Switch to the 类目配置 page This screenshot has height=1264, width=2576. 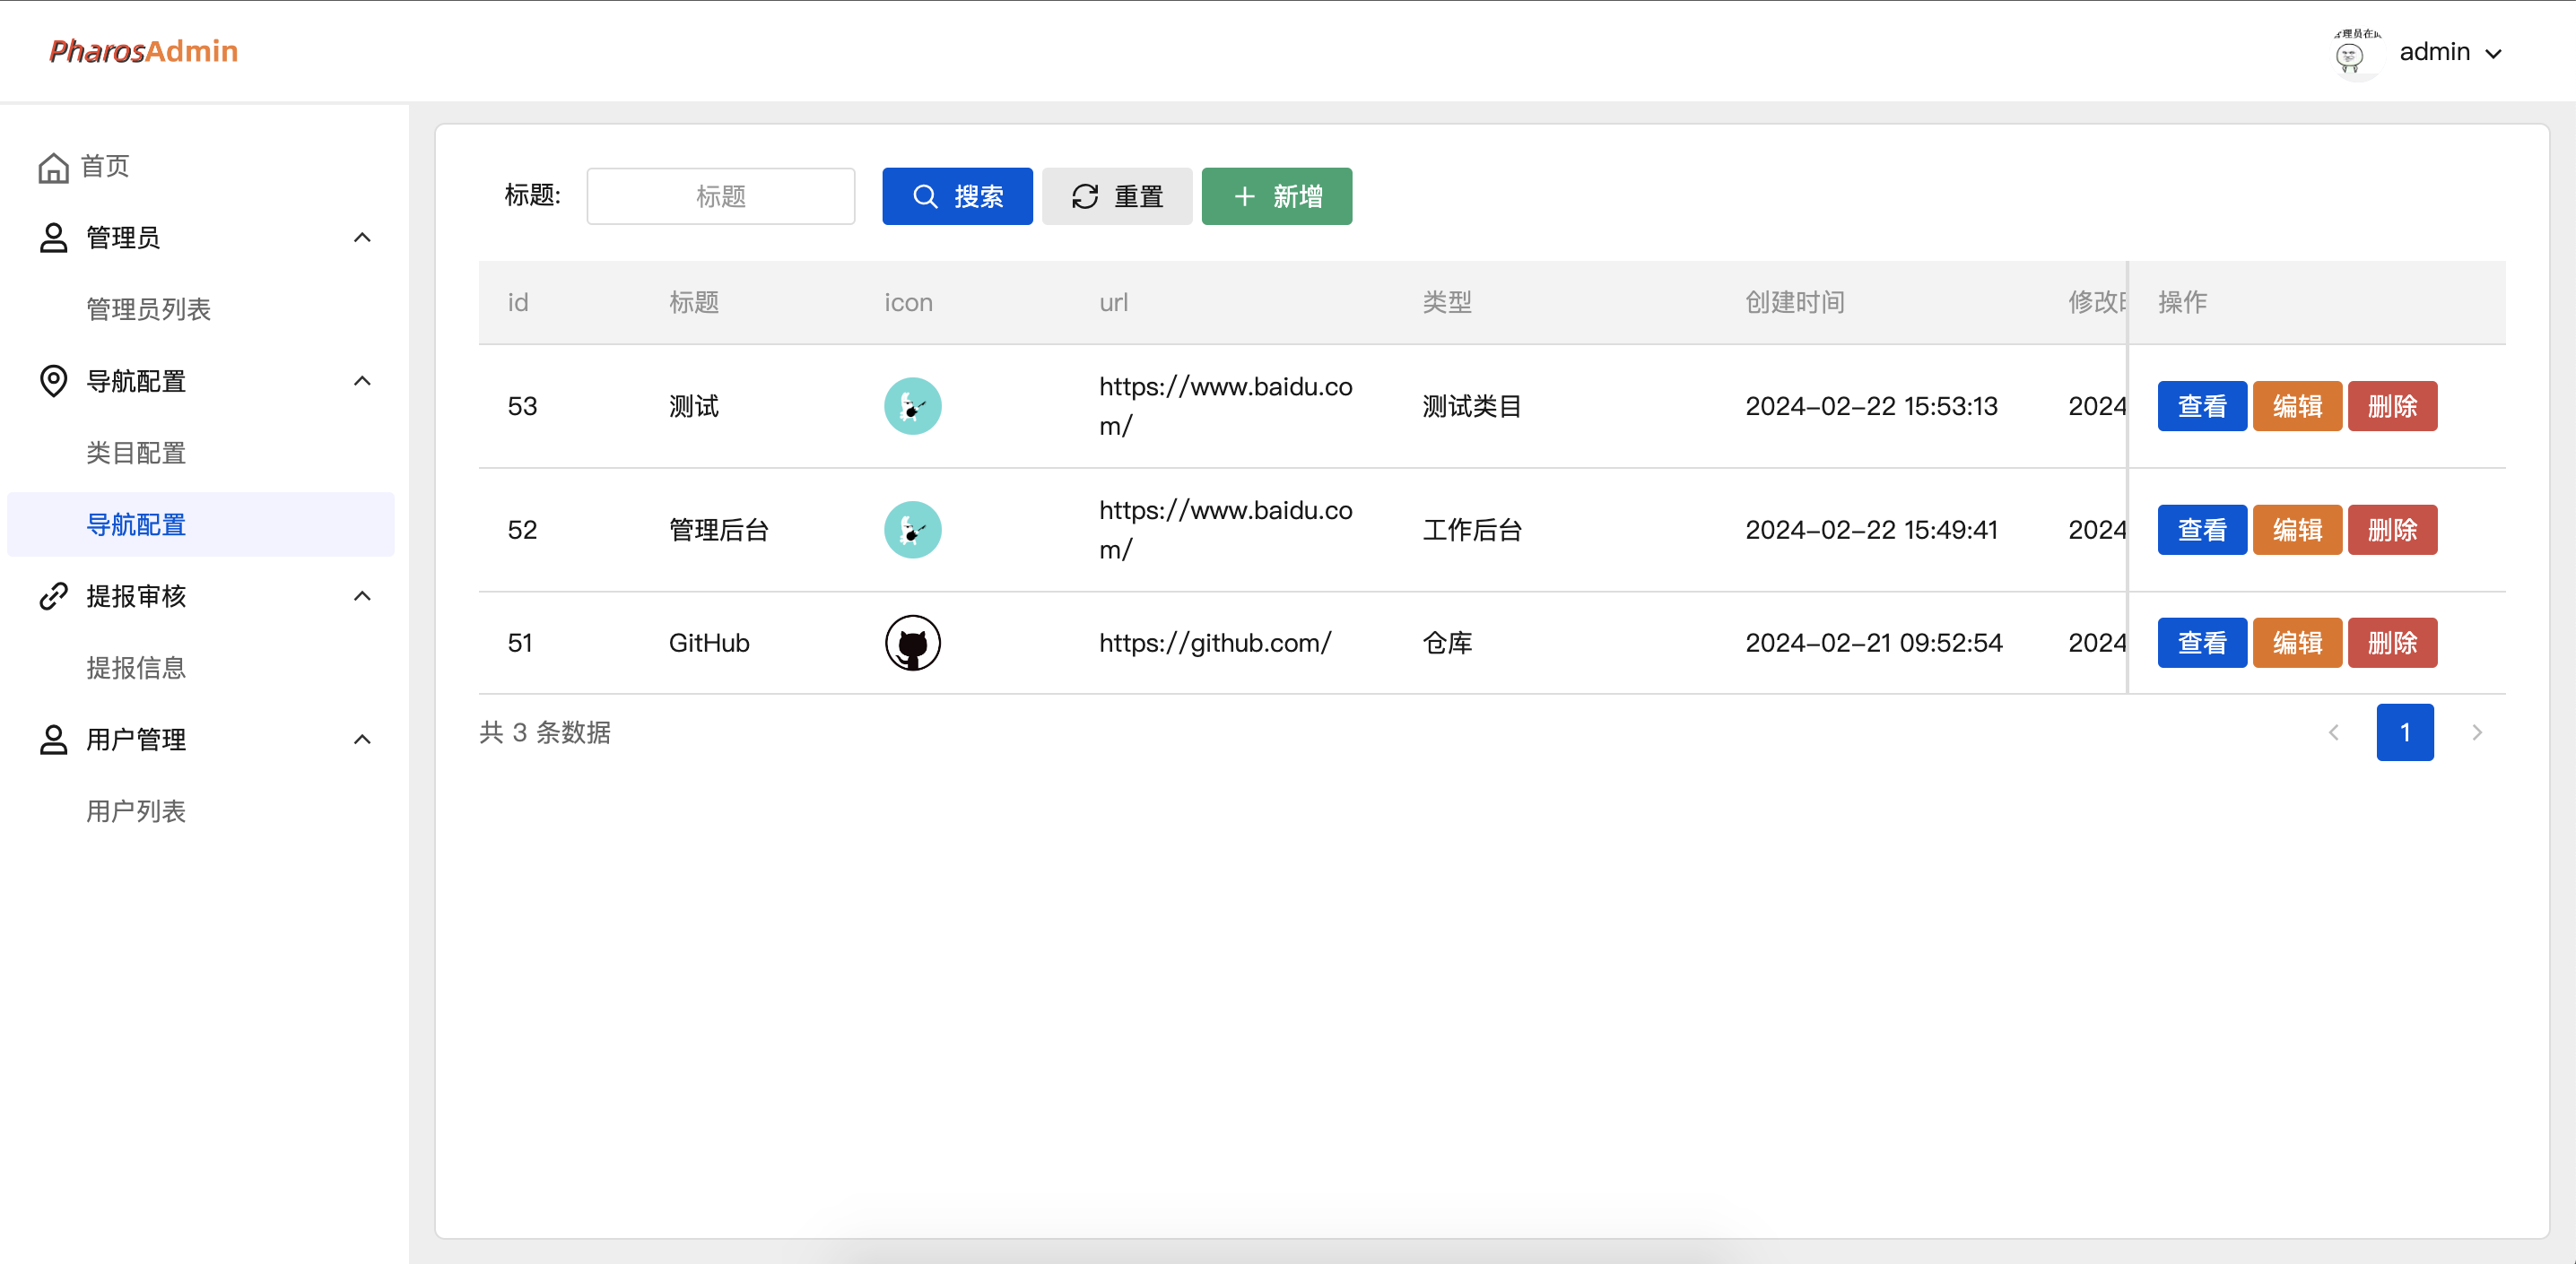(x=136, y=452)
